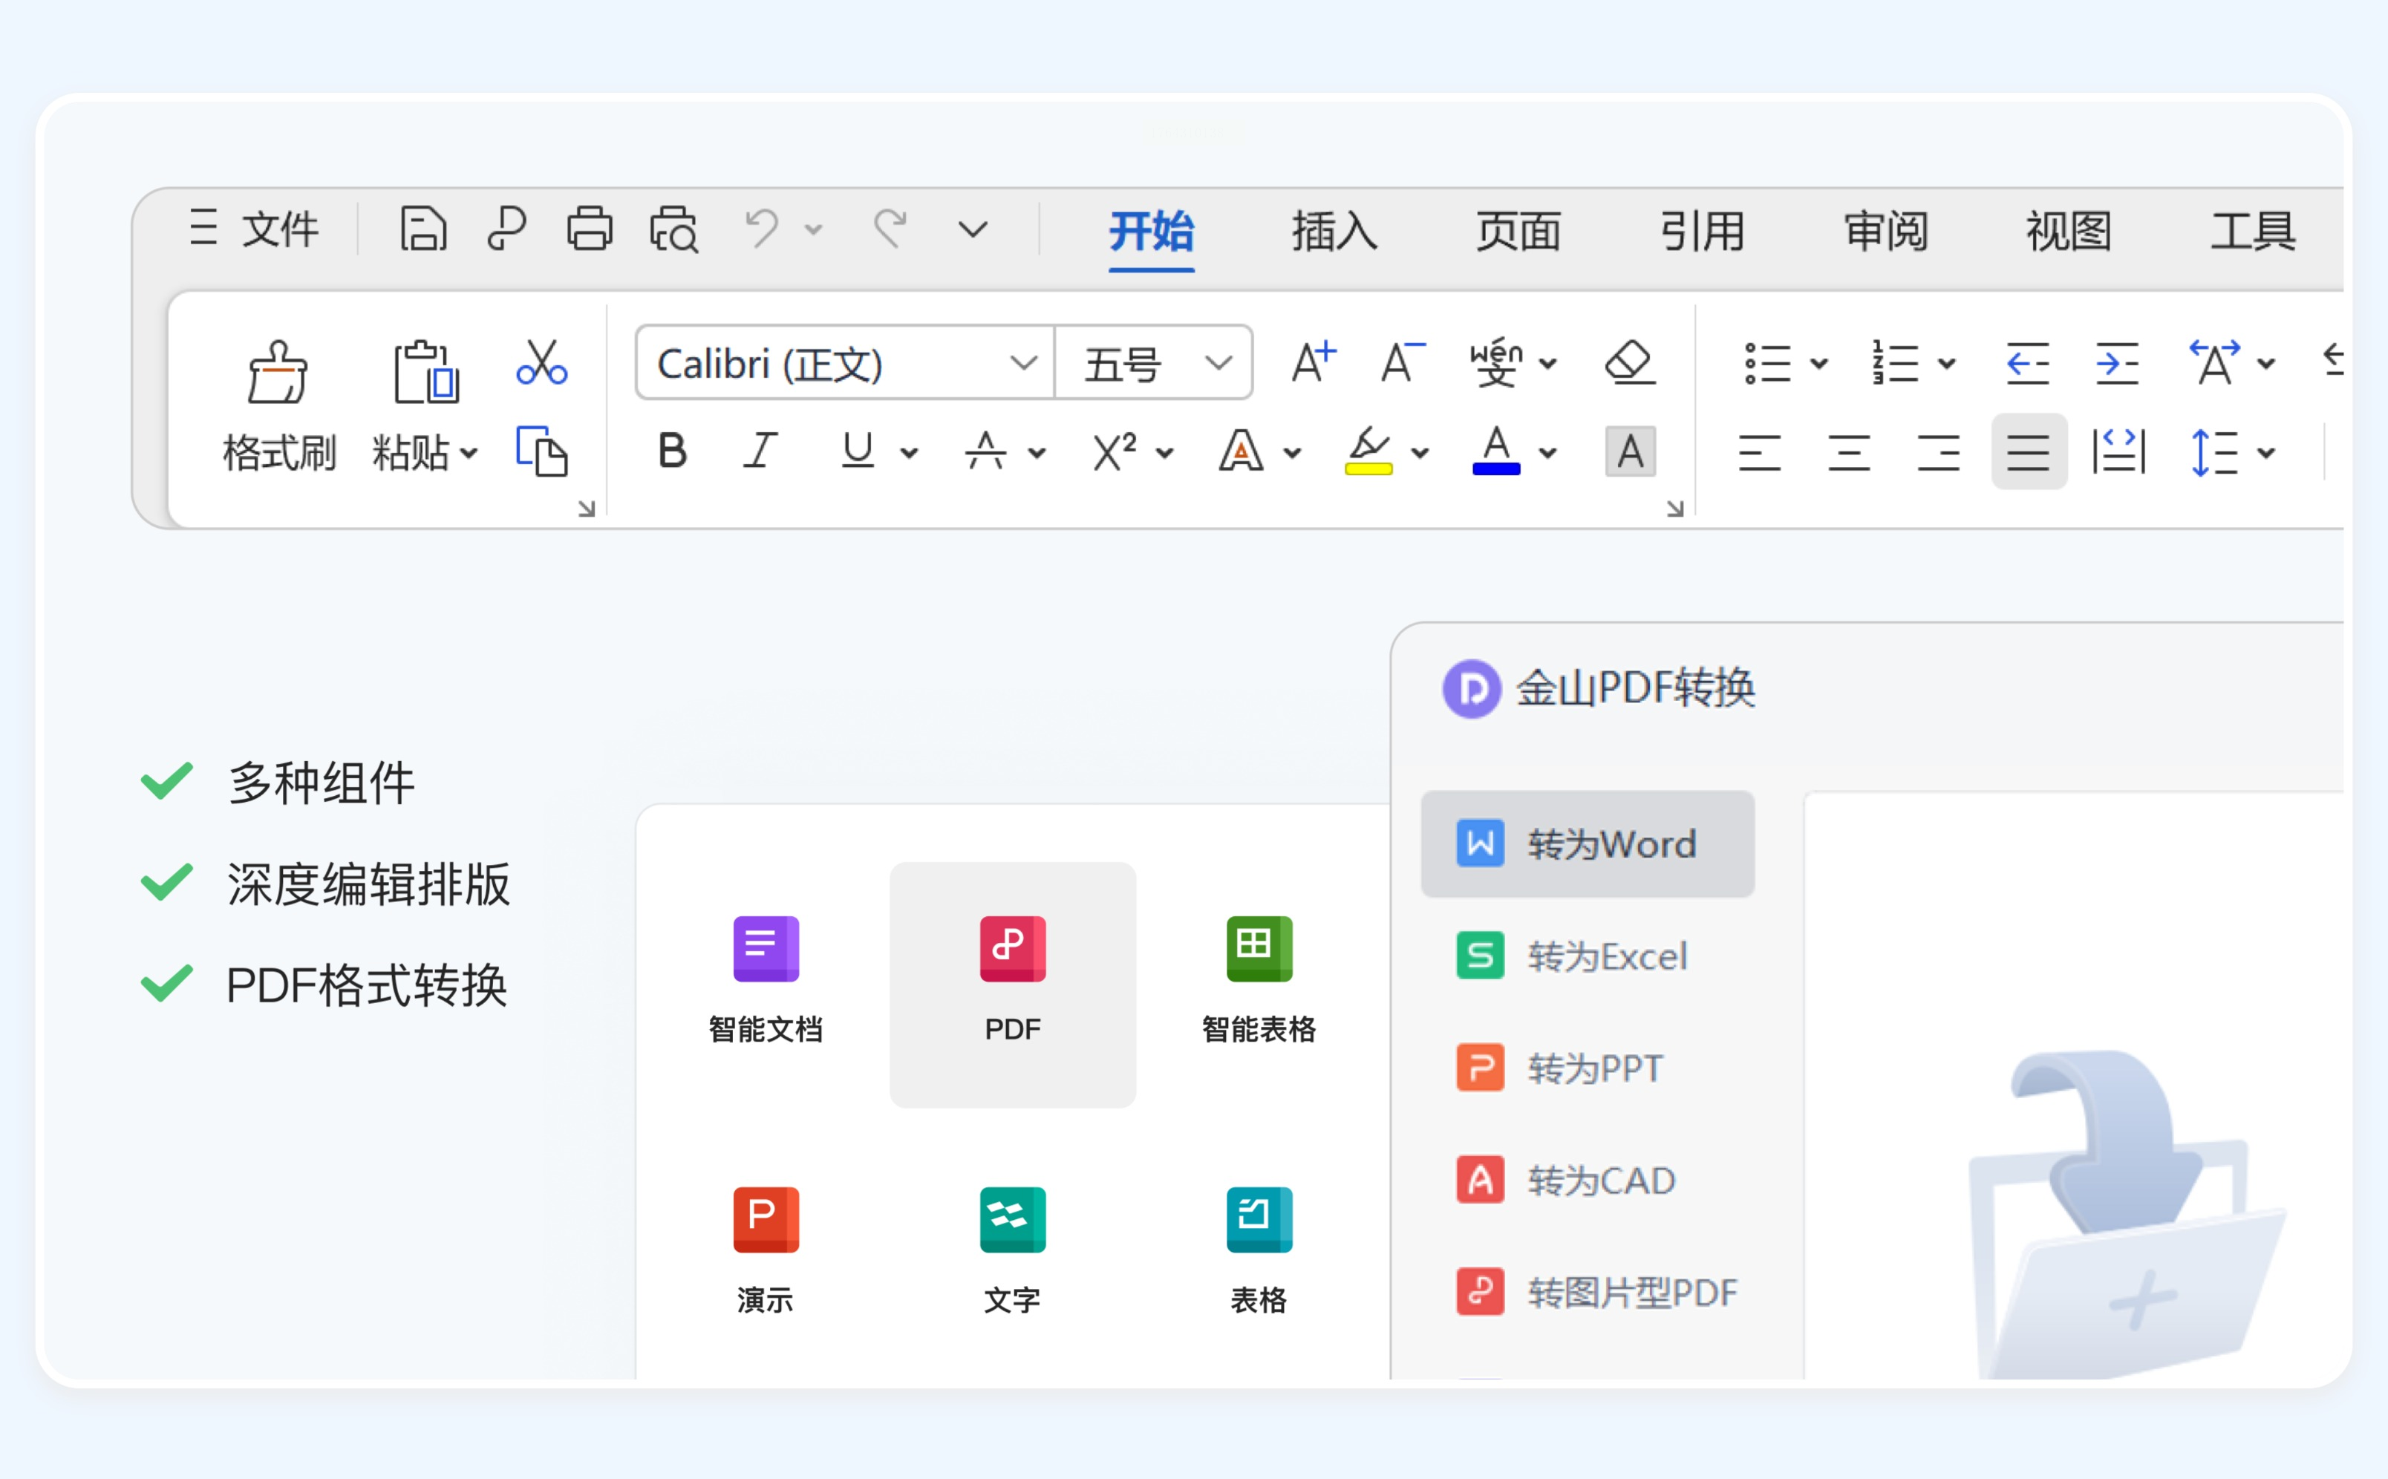2388x1479 pixels.
Task: Toggle bold formatting
Action: point(672,452)
